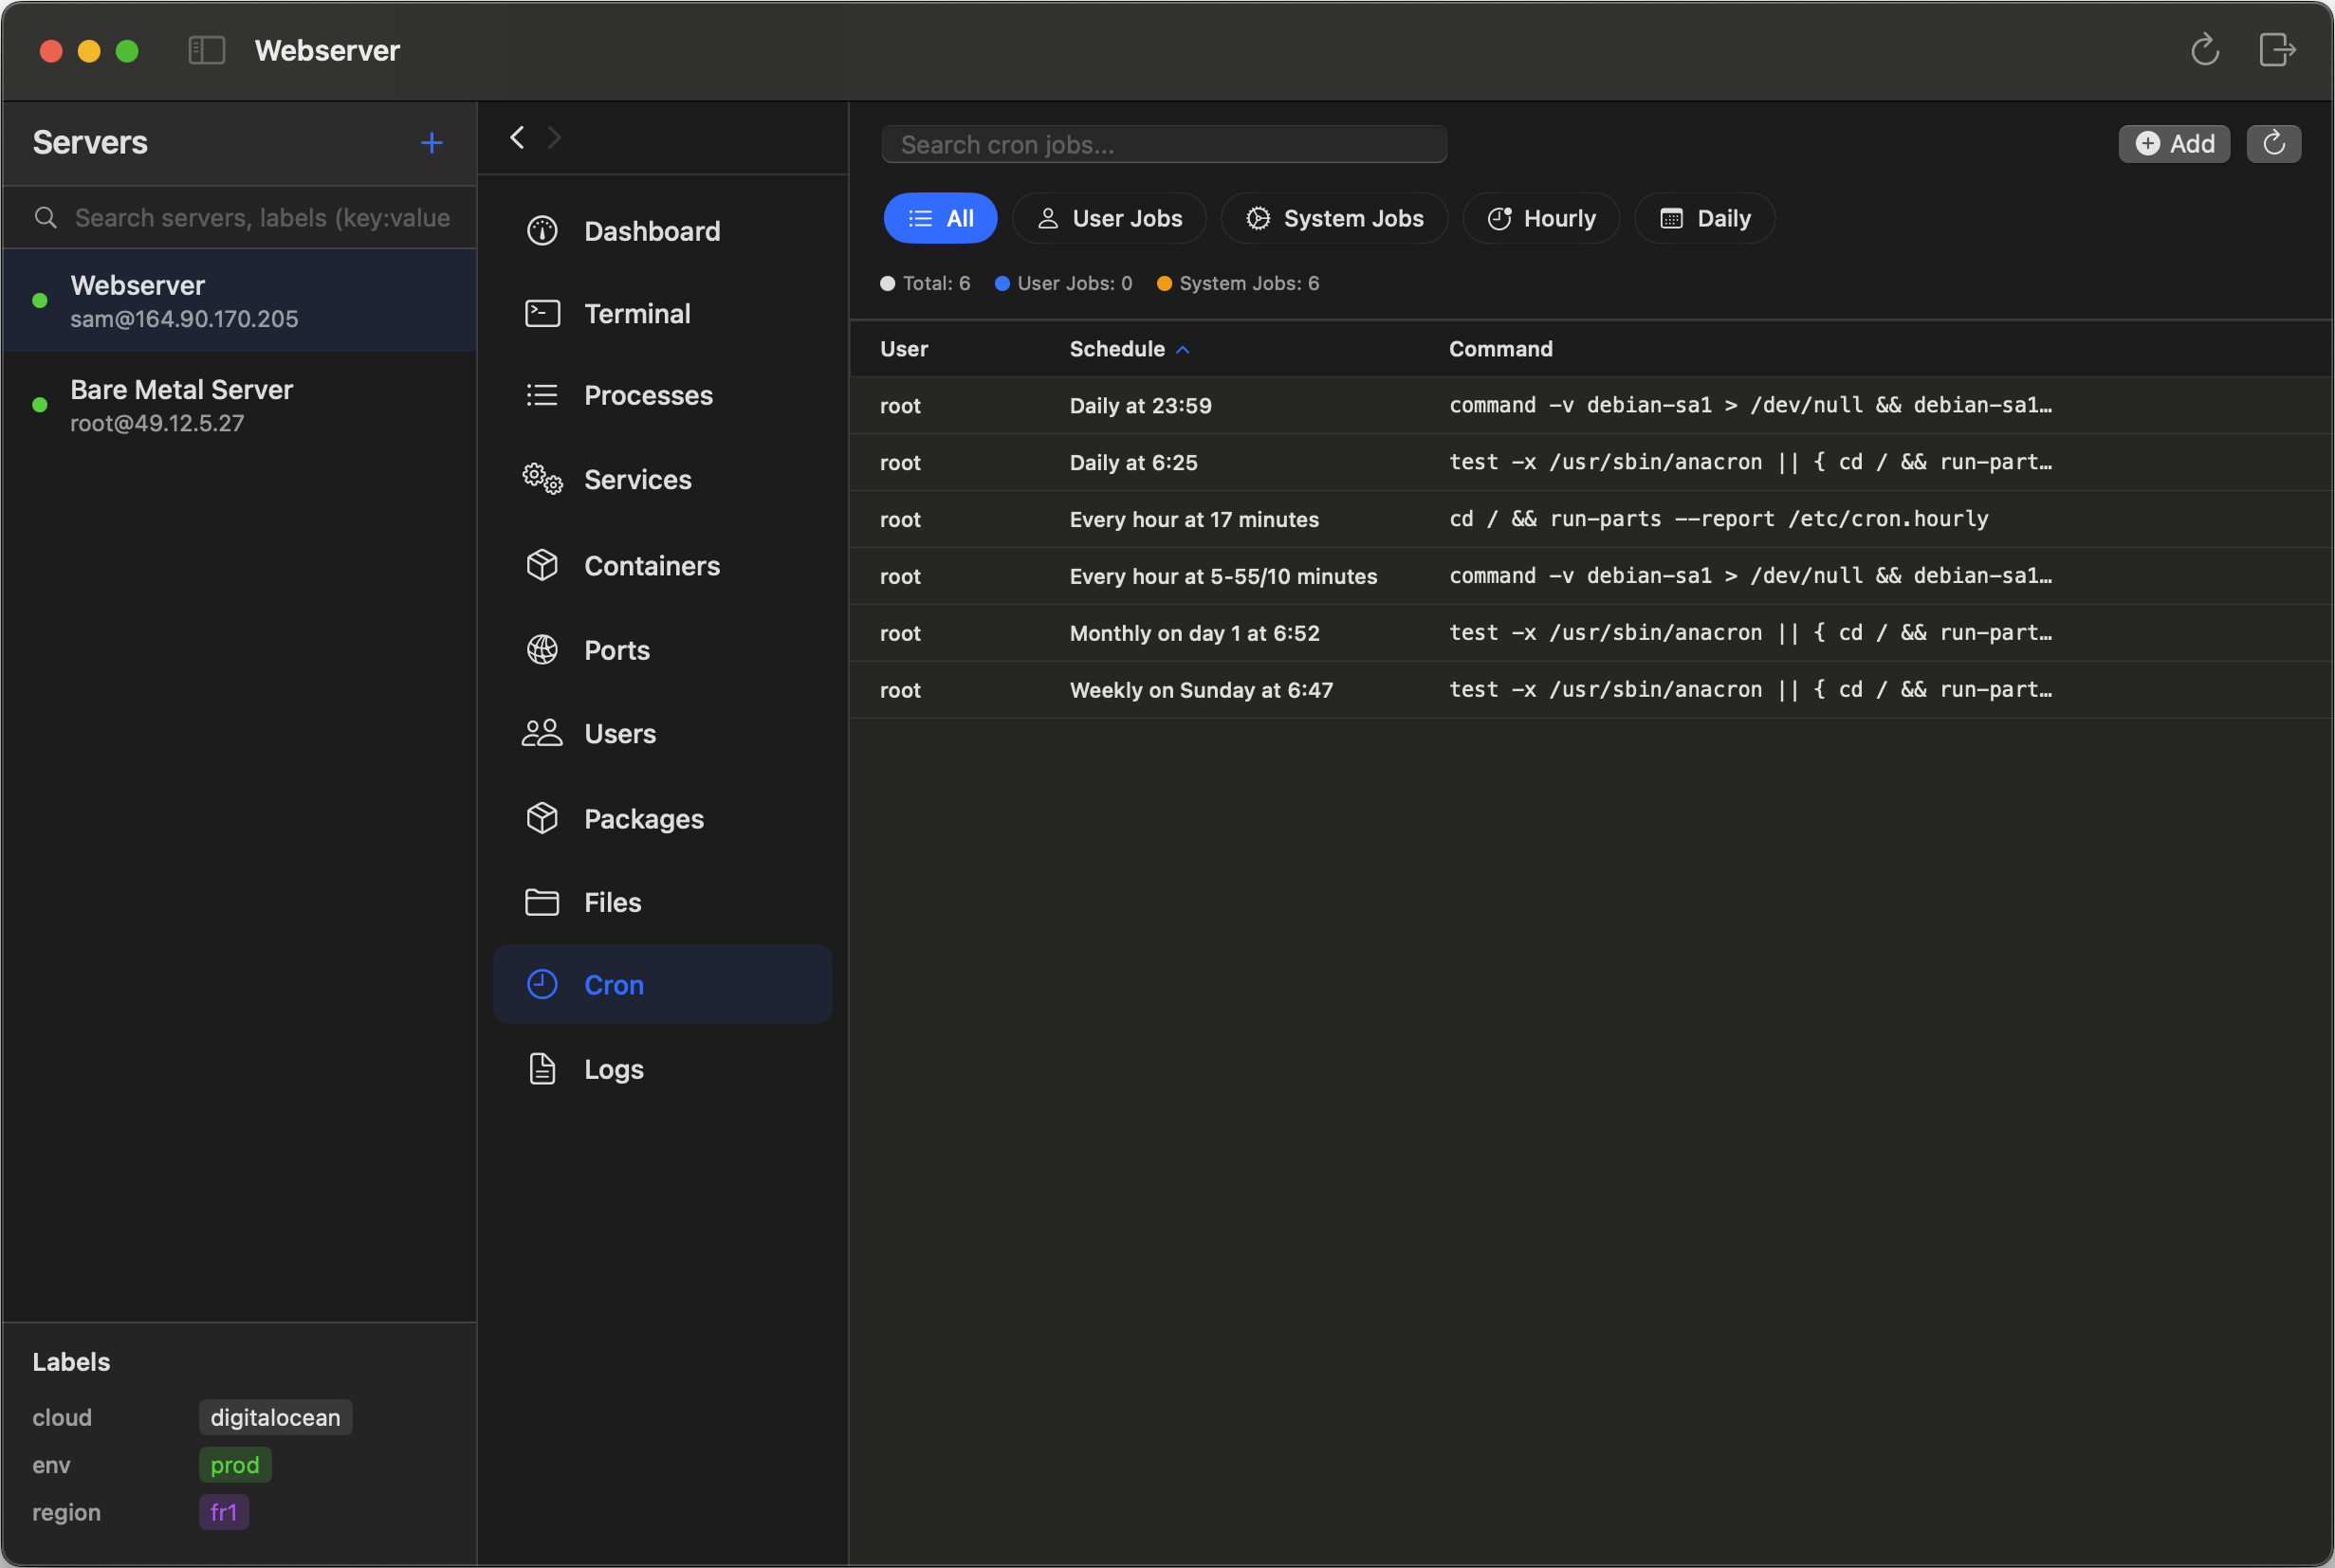The width and height of the screenshot is (2335, 1568).
Task: Click the Dashboard gauge icon
Action: coord(542,231)
